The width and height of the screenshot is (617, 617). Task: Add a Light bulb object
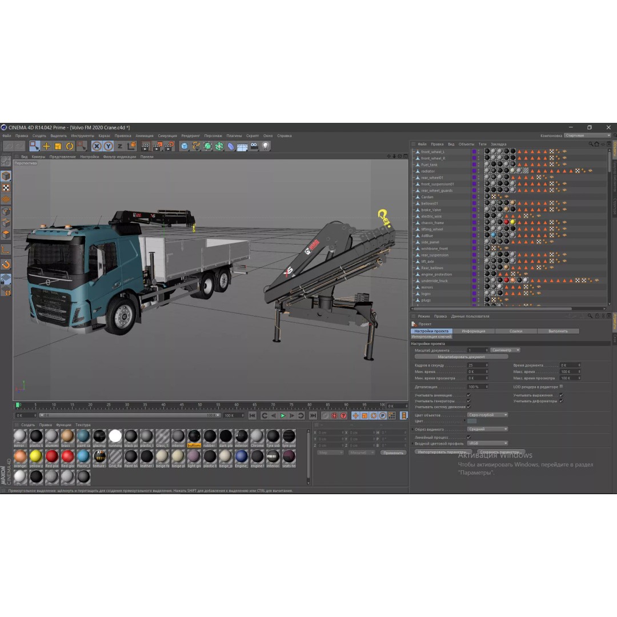[x=266, y=146]
